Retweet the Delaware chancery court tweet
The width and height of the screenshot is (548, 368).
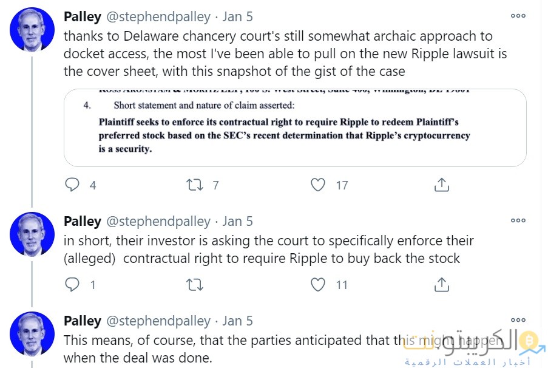click(195, 185)
